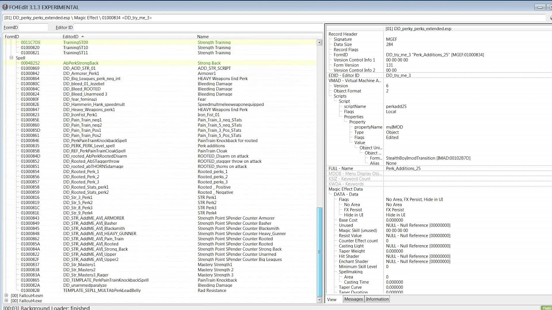Collapse the Spell group in the tree
This screenshot has width=552, height=310.
(12, 58)
